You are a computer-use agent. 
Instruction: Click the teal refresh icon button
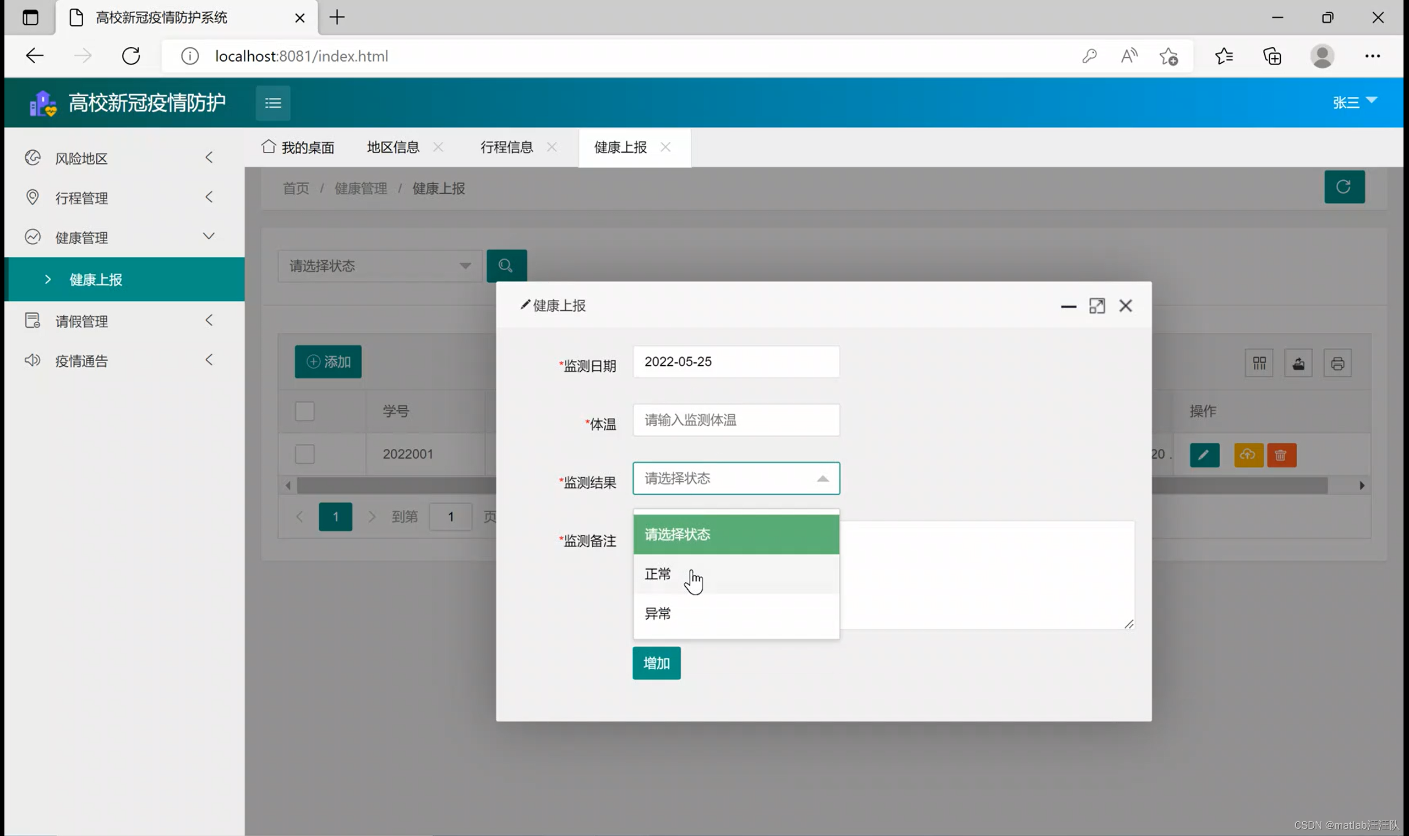pyautogui.click(x=1344, y=186)
